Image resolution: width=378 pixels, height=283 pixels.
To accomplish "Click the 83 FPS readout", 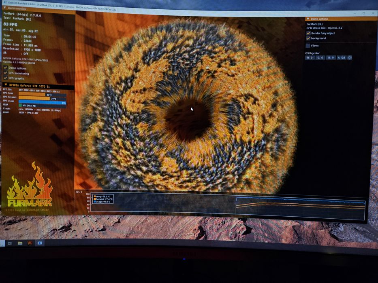I will tap(11, 24).
